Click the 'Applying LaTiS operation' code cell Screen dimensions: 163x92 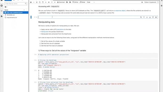98,55
